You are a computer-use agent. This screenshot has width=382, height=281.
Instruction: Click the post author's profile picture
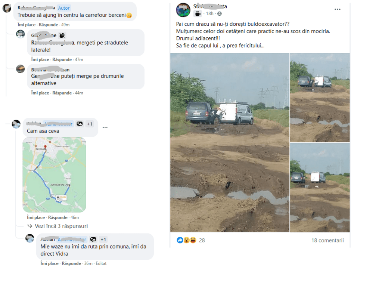point(183,10)
